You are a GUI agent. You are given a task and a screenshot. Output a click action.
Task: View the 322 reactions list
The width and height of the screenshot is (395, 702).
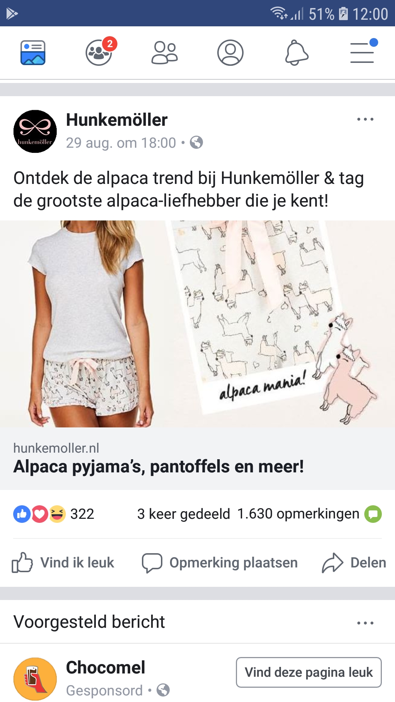click(54, 514)
